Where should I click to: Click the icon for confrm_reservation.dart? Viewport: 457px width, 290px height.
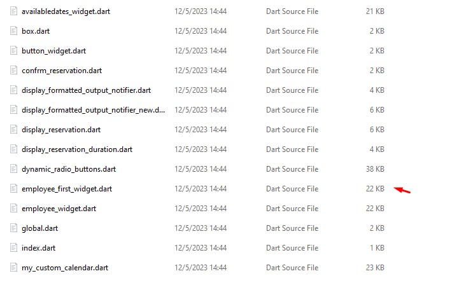click(14, 71)
